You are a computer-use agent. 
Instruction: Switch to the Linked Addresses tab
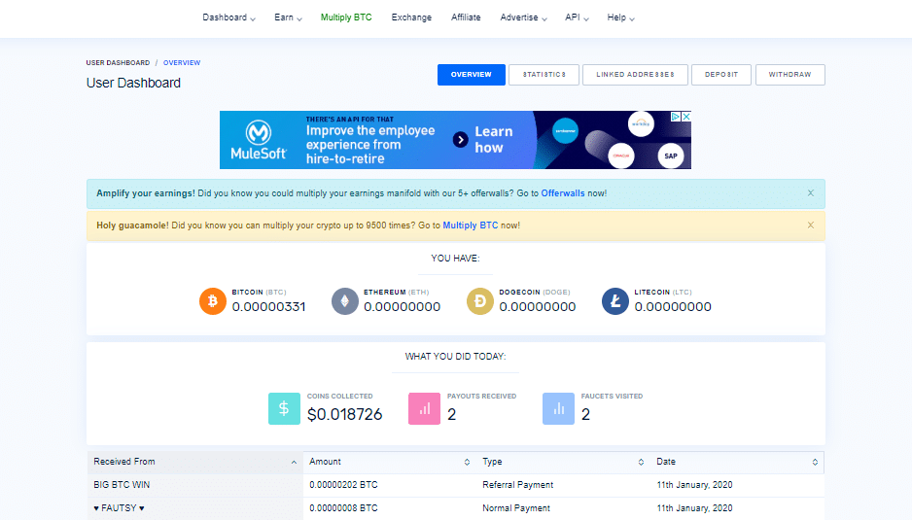[635, 75]
